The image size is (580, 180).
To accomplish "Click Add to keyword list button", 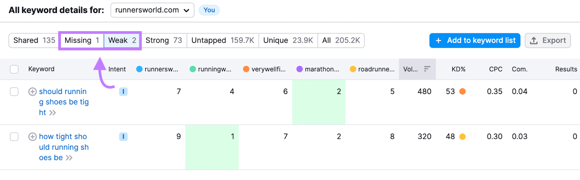I will click(475, 40).
